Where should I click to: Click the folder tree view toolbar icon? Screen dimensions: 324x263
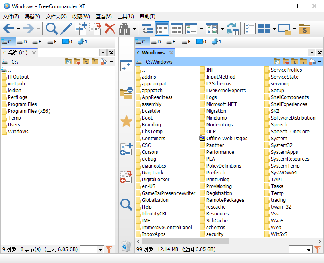point(148,29)
